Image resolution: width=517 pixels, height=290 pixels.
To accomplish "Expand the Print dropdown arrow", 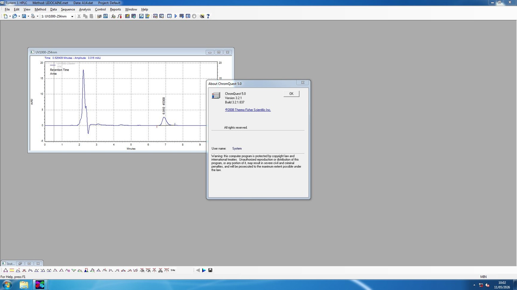I will click(37, 16).
